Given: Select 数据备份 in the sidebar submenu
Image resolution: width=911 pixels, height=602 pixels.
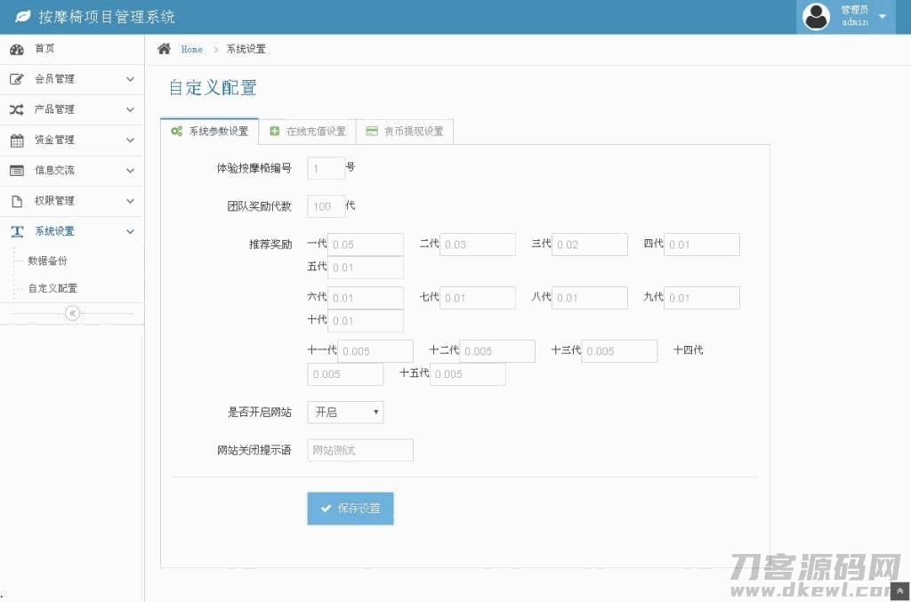Looking at the screenshot, I should pyautogui.click(x=47, y=261).
